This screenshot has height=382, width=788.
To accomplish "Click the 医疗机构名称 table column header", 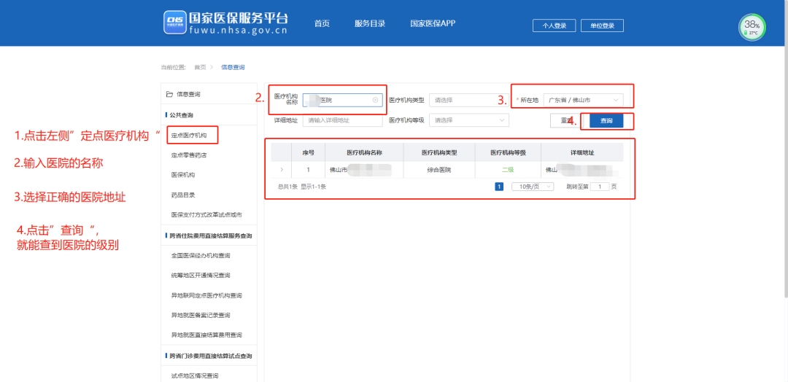I will [364, 152].
